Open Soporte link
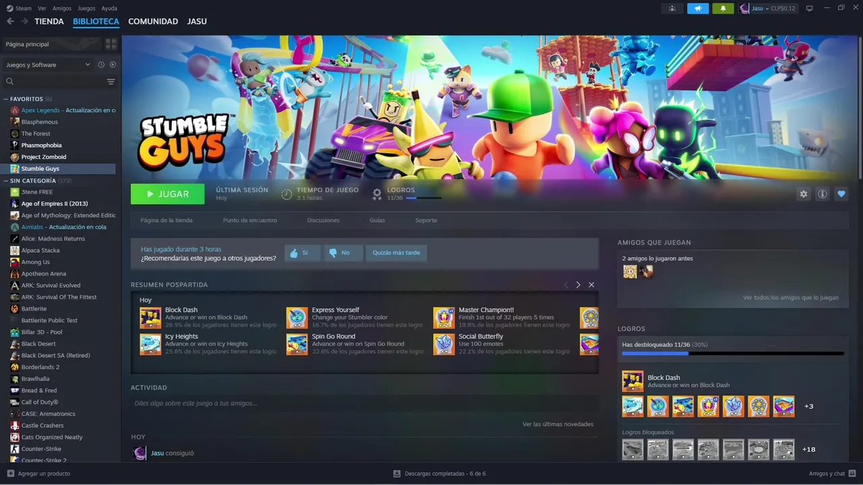 tap(426, 220)
